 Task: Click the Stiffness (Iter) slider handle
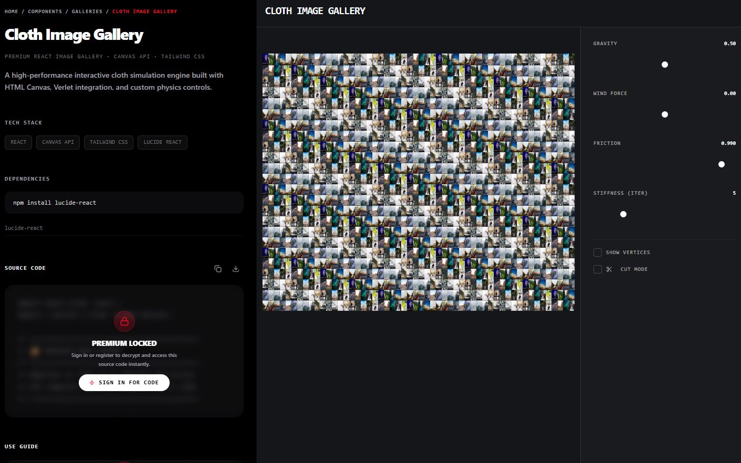click(x=623, y=214)
